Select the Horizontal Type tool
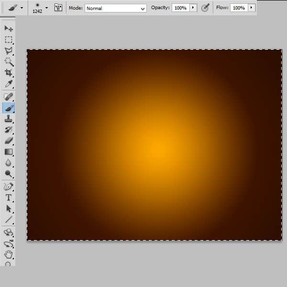Image resolution: width=287 pixels, height=287 pixels. pyautogui.click(x=9, y=198)
